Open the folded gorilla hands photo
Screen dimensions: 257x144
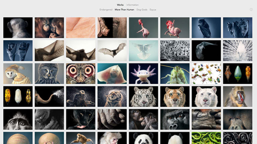click(x=206, y=119)
